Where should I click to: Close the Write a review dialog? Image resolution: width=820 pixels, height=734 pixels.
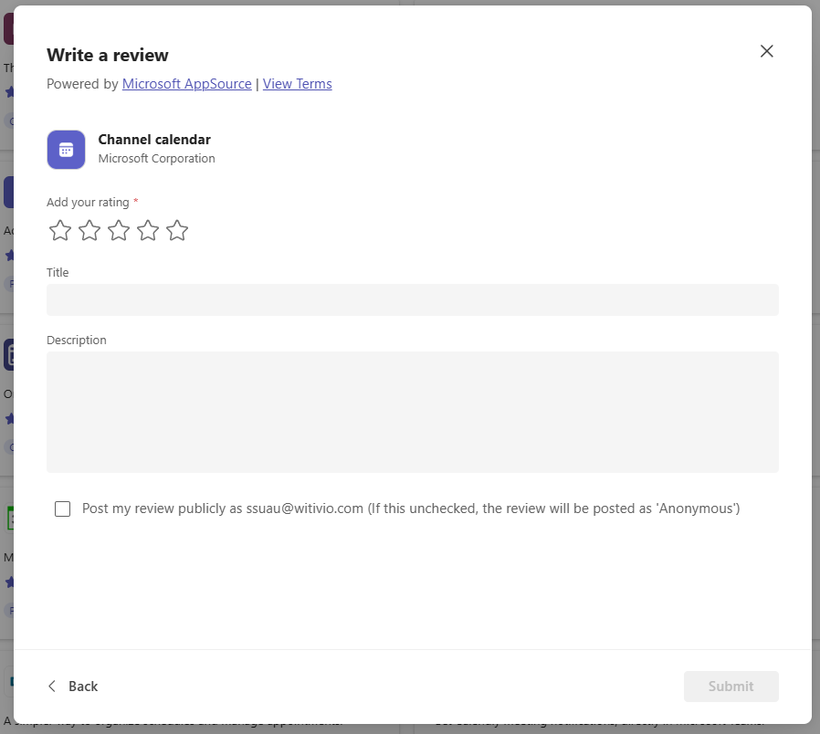pos(767,51)
